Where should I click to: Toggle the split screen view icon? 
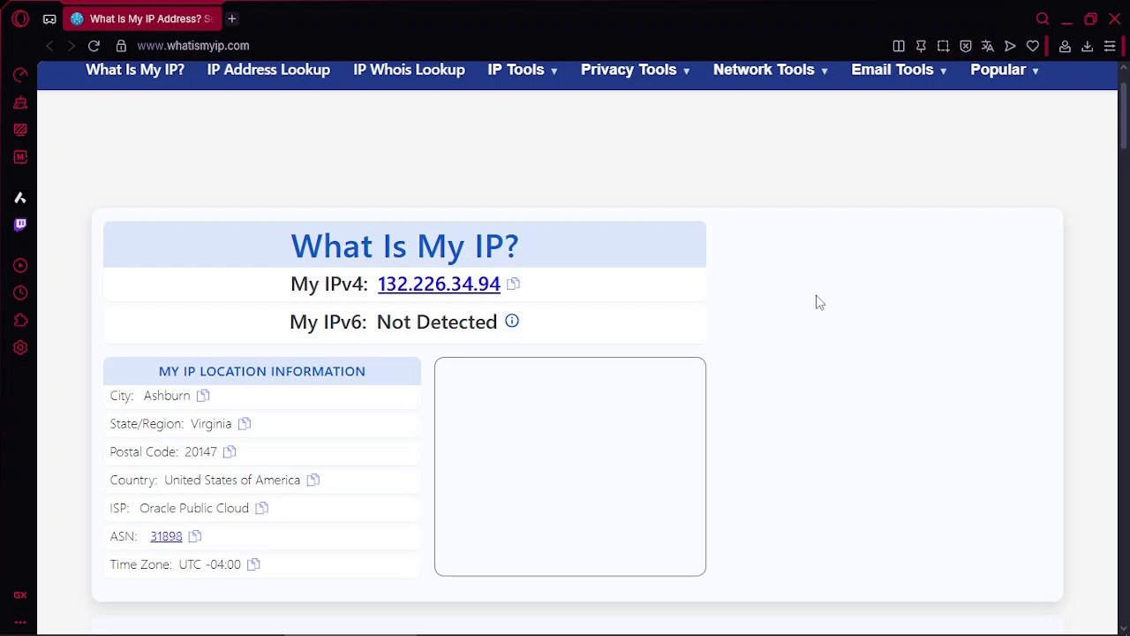pyautogui.click(x=899, y=46)
